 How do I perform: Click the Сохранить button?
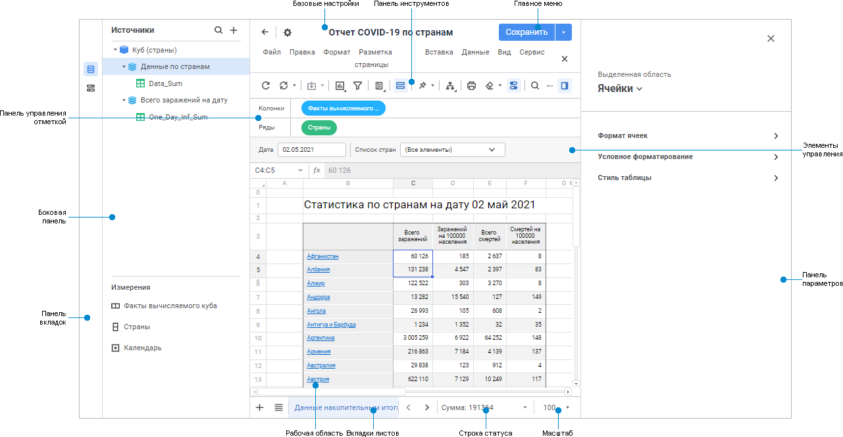[x=526, y=32]
